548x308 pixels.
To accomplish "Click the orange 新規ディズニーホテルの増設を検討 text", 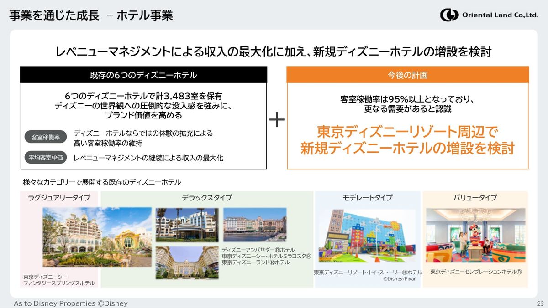I will point(407,148).
